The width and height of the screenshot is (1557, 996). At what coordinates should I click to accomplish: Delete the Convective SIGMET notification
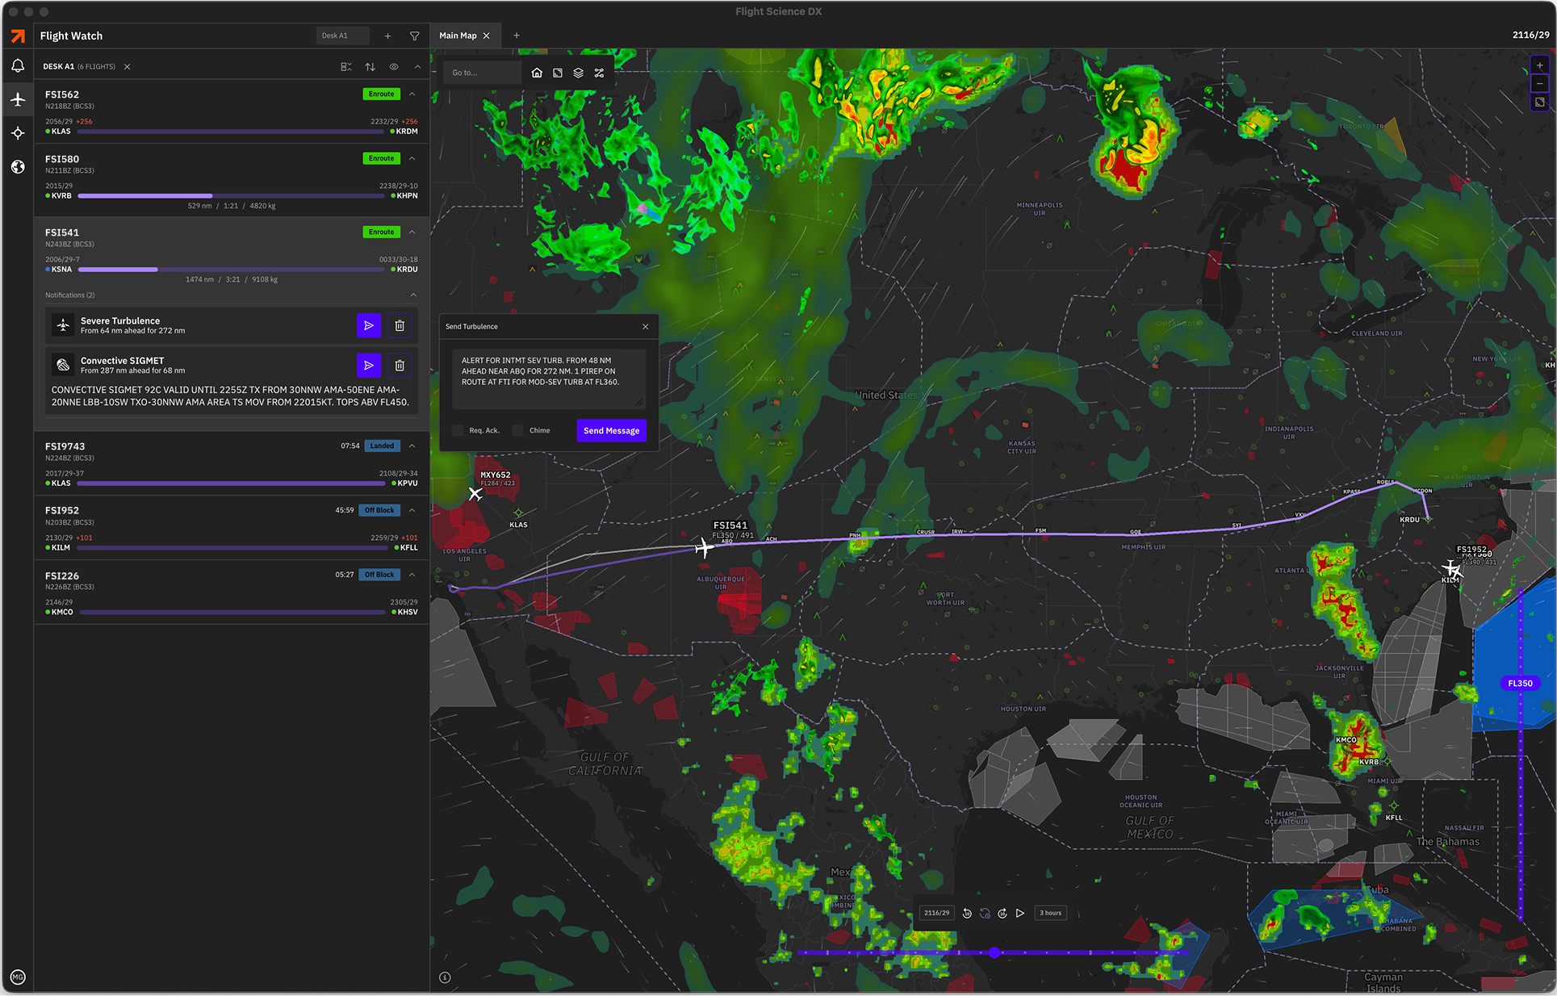pyautogui.click(x=400, y=366)
